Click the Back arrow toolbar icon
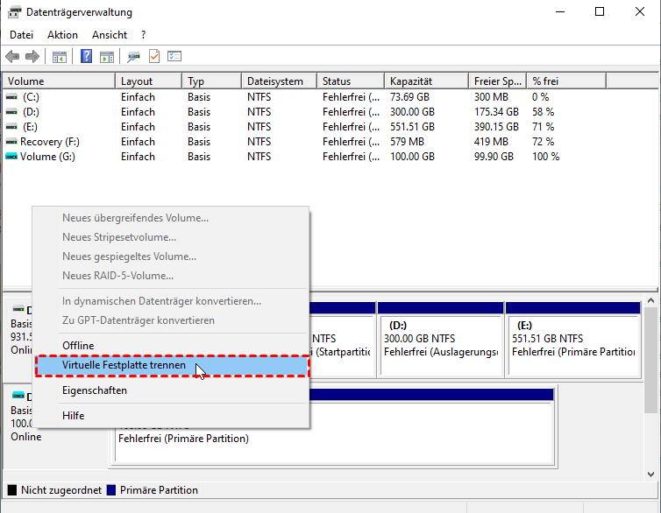The height and width of the screenshot is (513, 661). pos(12,56)
